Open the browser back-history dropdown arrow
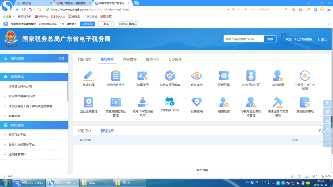Viewport: 333px width, 187px height. (34, 10)
